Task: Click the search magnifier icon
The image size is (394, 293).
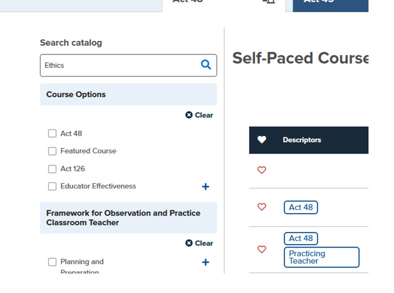Action: 205,65
